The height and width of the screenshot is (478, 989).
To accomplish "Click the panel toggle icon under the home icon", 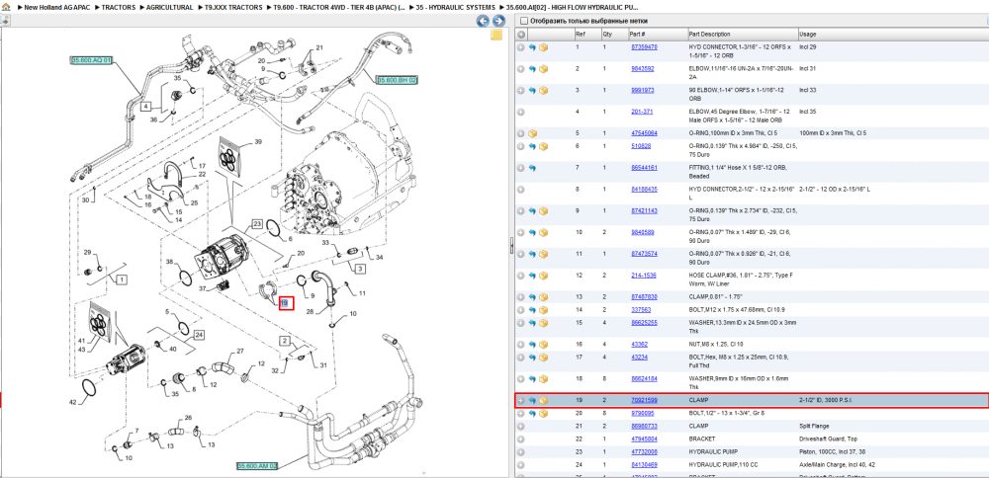I will point(4,20).
